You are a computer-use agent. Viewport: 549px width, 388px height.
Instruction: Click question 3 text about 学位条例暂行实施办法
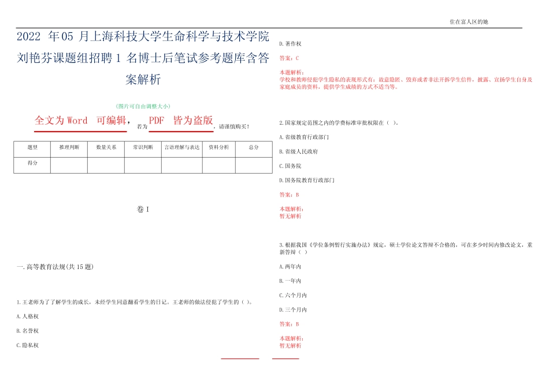tap(406, 248)
